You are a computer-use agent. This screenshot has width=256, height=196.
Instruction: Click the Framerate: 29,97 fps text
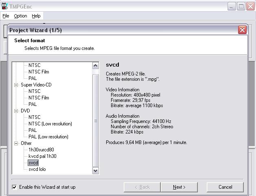point(131,100)
